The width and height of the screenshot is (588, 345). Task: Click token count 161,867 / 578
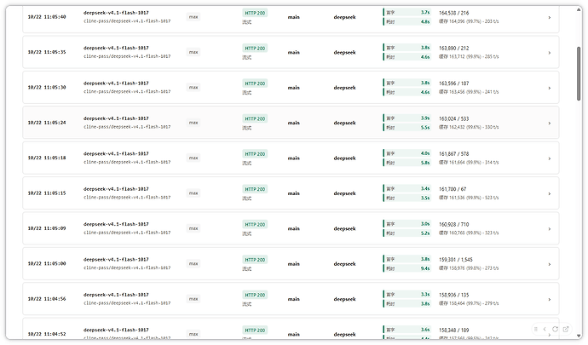click(453, 153)
